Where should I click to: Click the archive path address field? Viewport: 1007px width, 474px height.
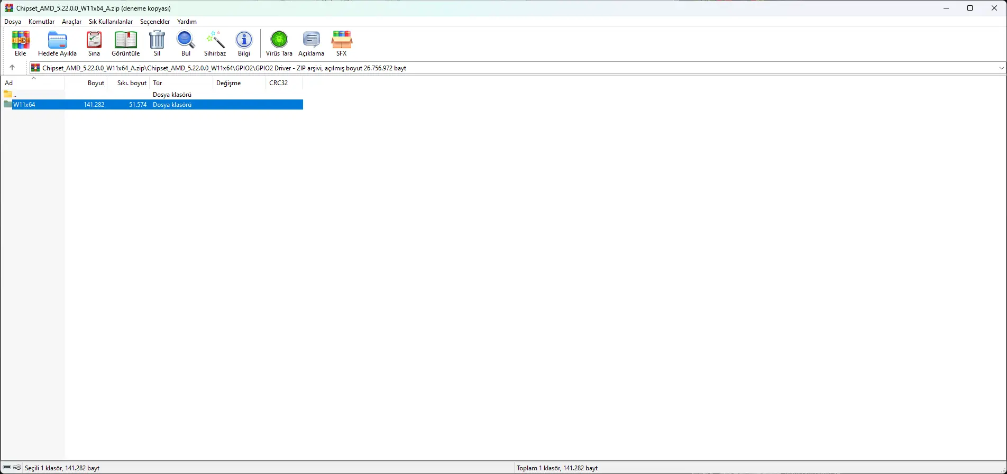517,68
